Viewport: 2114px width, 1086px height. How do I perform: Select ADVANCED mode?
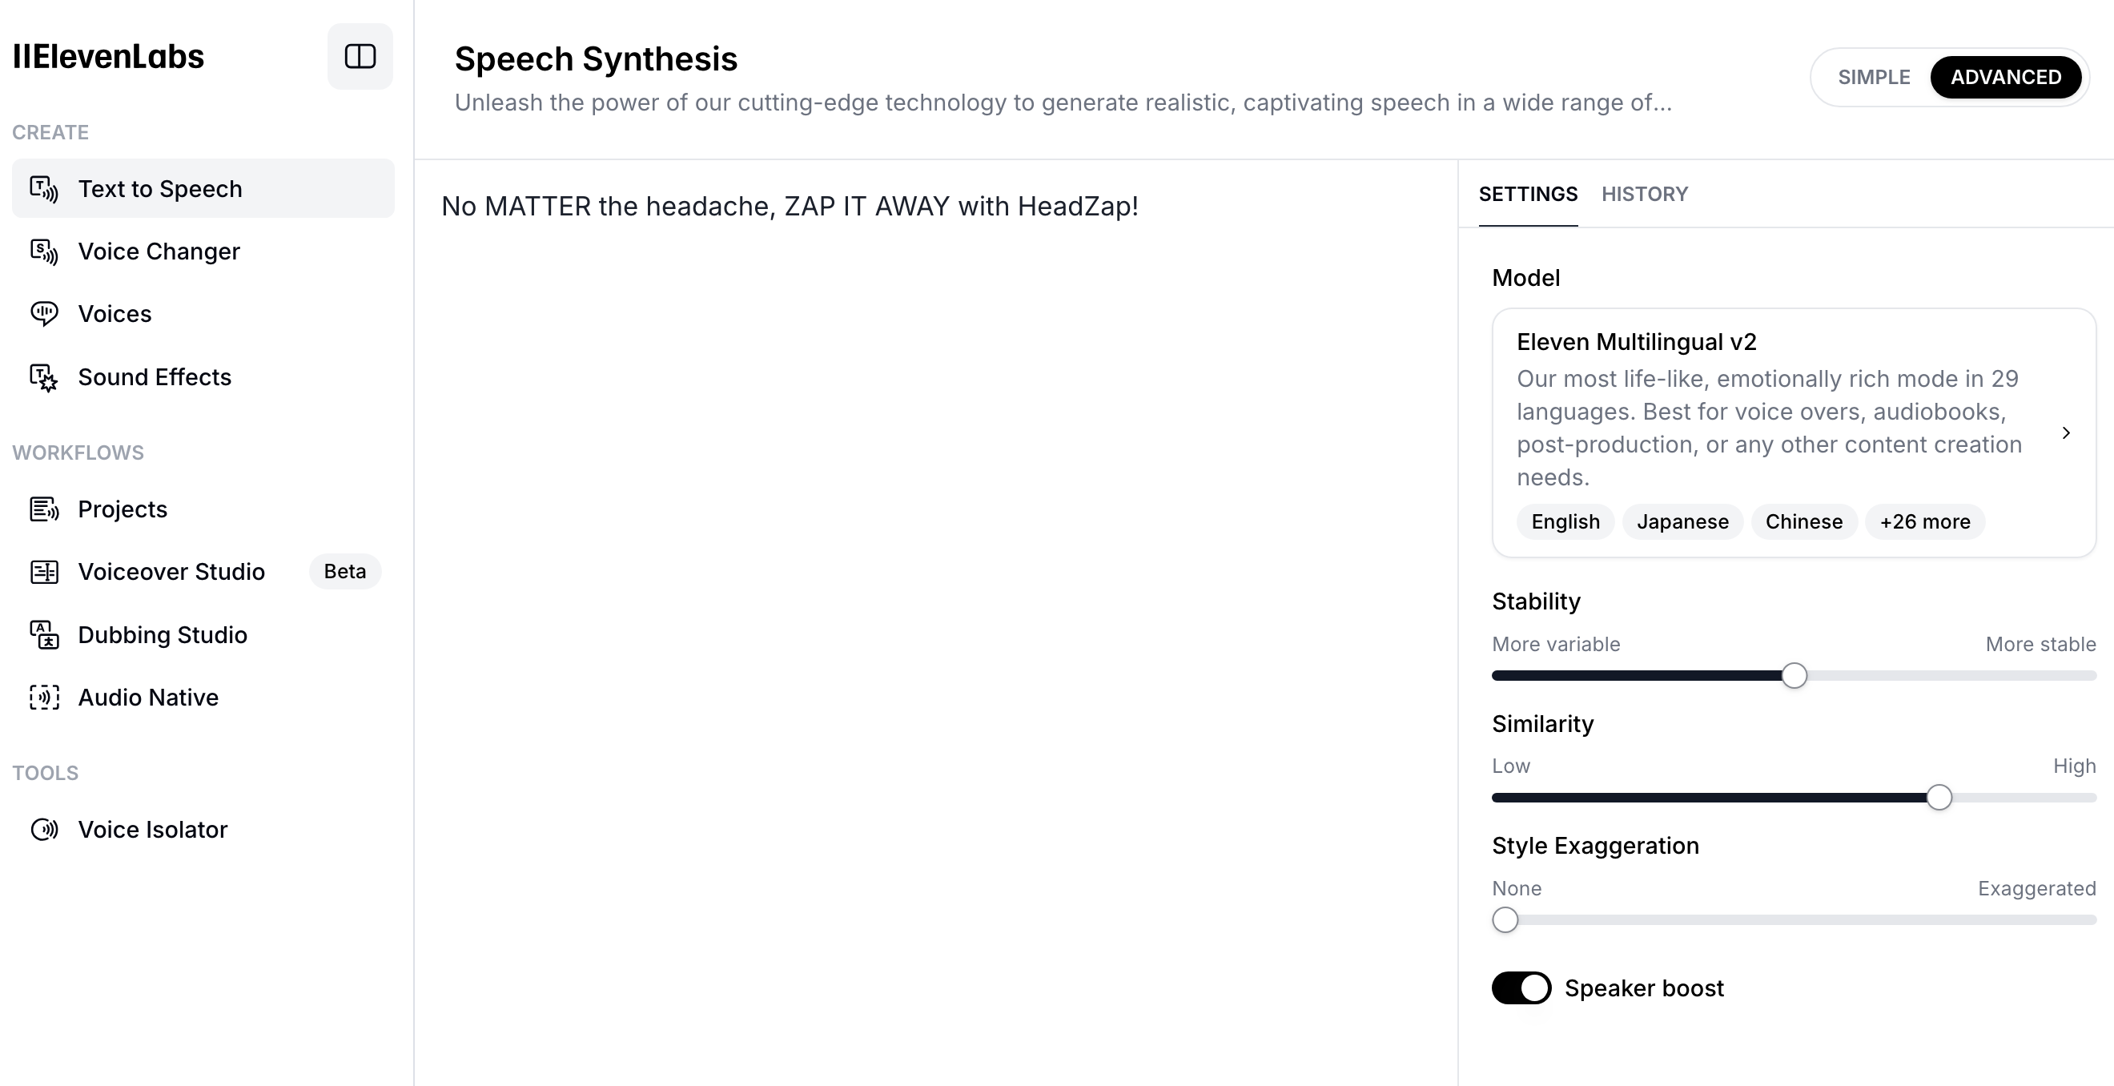click(x=2005, y=77)
